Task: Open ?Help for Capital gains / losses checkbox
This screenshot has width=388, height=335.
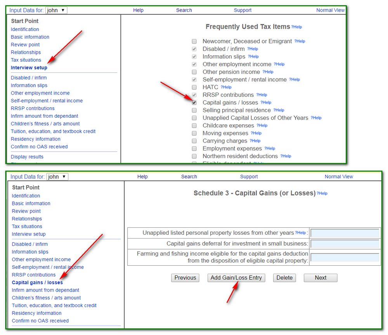Action: tap(266, 103)
